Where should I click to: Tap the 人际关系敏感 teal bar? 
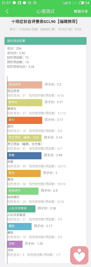pyautogui.click(x=21, y=209)
